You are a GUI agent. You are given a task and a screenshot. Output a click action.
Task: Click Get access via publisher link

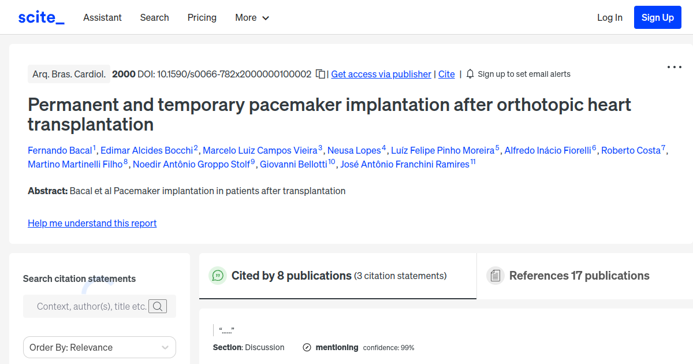click(x=381, y=74)
